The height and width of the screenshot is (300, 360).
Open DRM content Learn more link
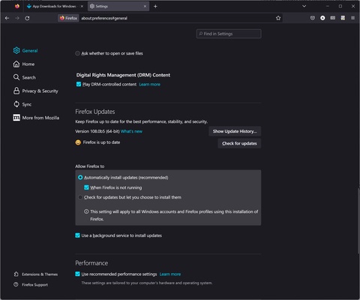[150, 84]
